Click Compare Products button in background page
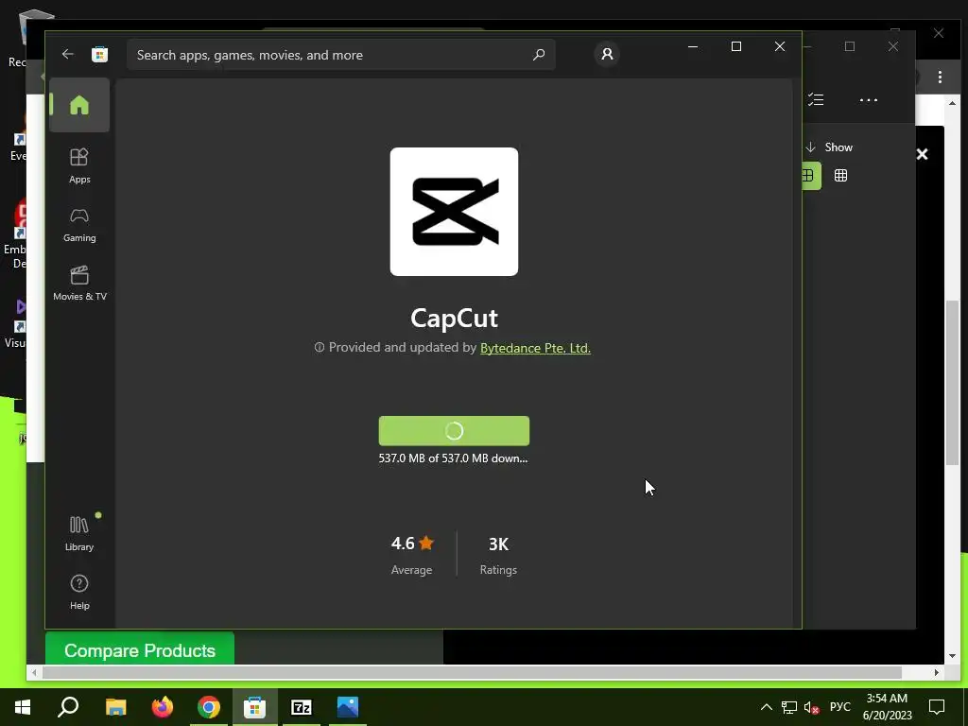This screenshot has width=968, height=726. (140, 650)
